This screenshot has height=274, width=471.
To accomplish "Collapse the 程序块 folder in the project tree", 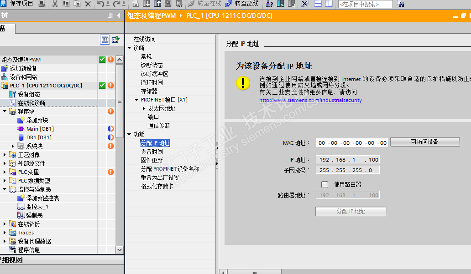I will [x=5, y=112].
